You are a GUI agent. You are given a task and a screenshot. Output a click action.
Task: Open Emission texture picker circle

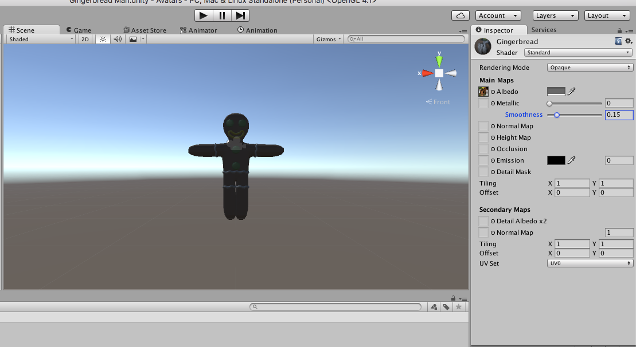493,161
